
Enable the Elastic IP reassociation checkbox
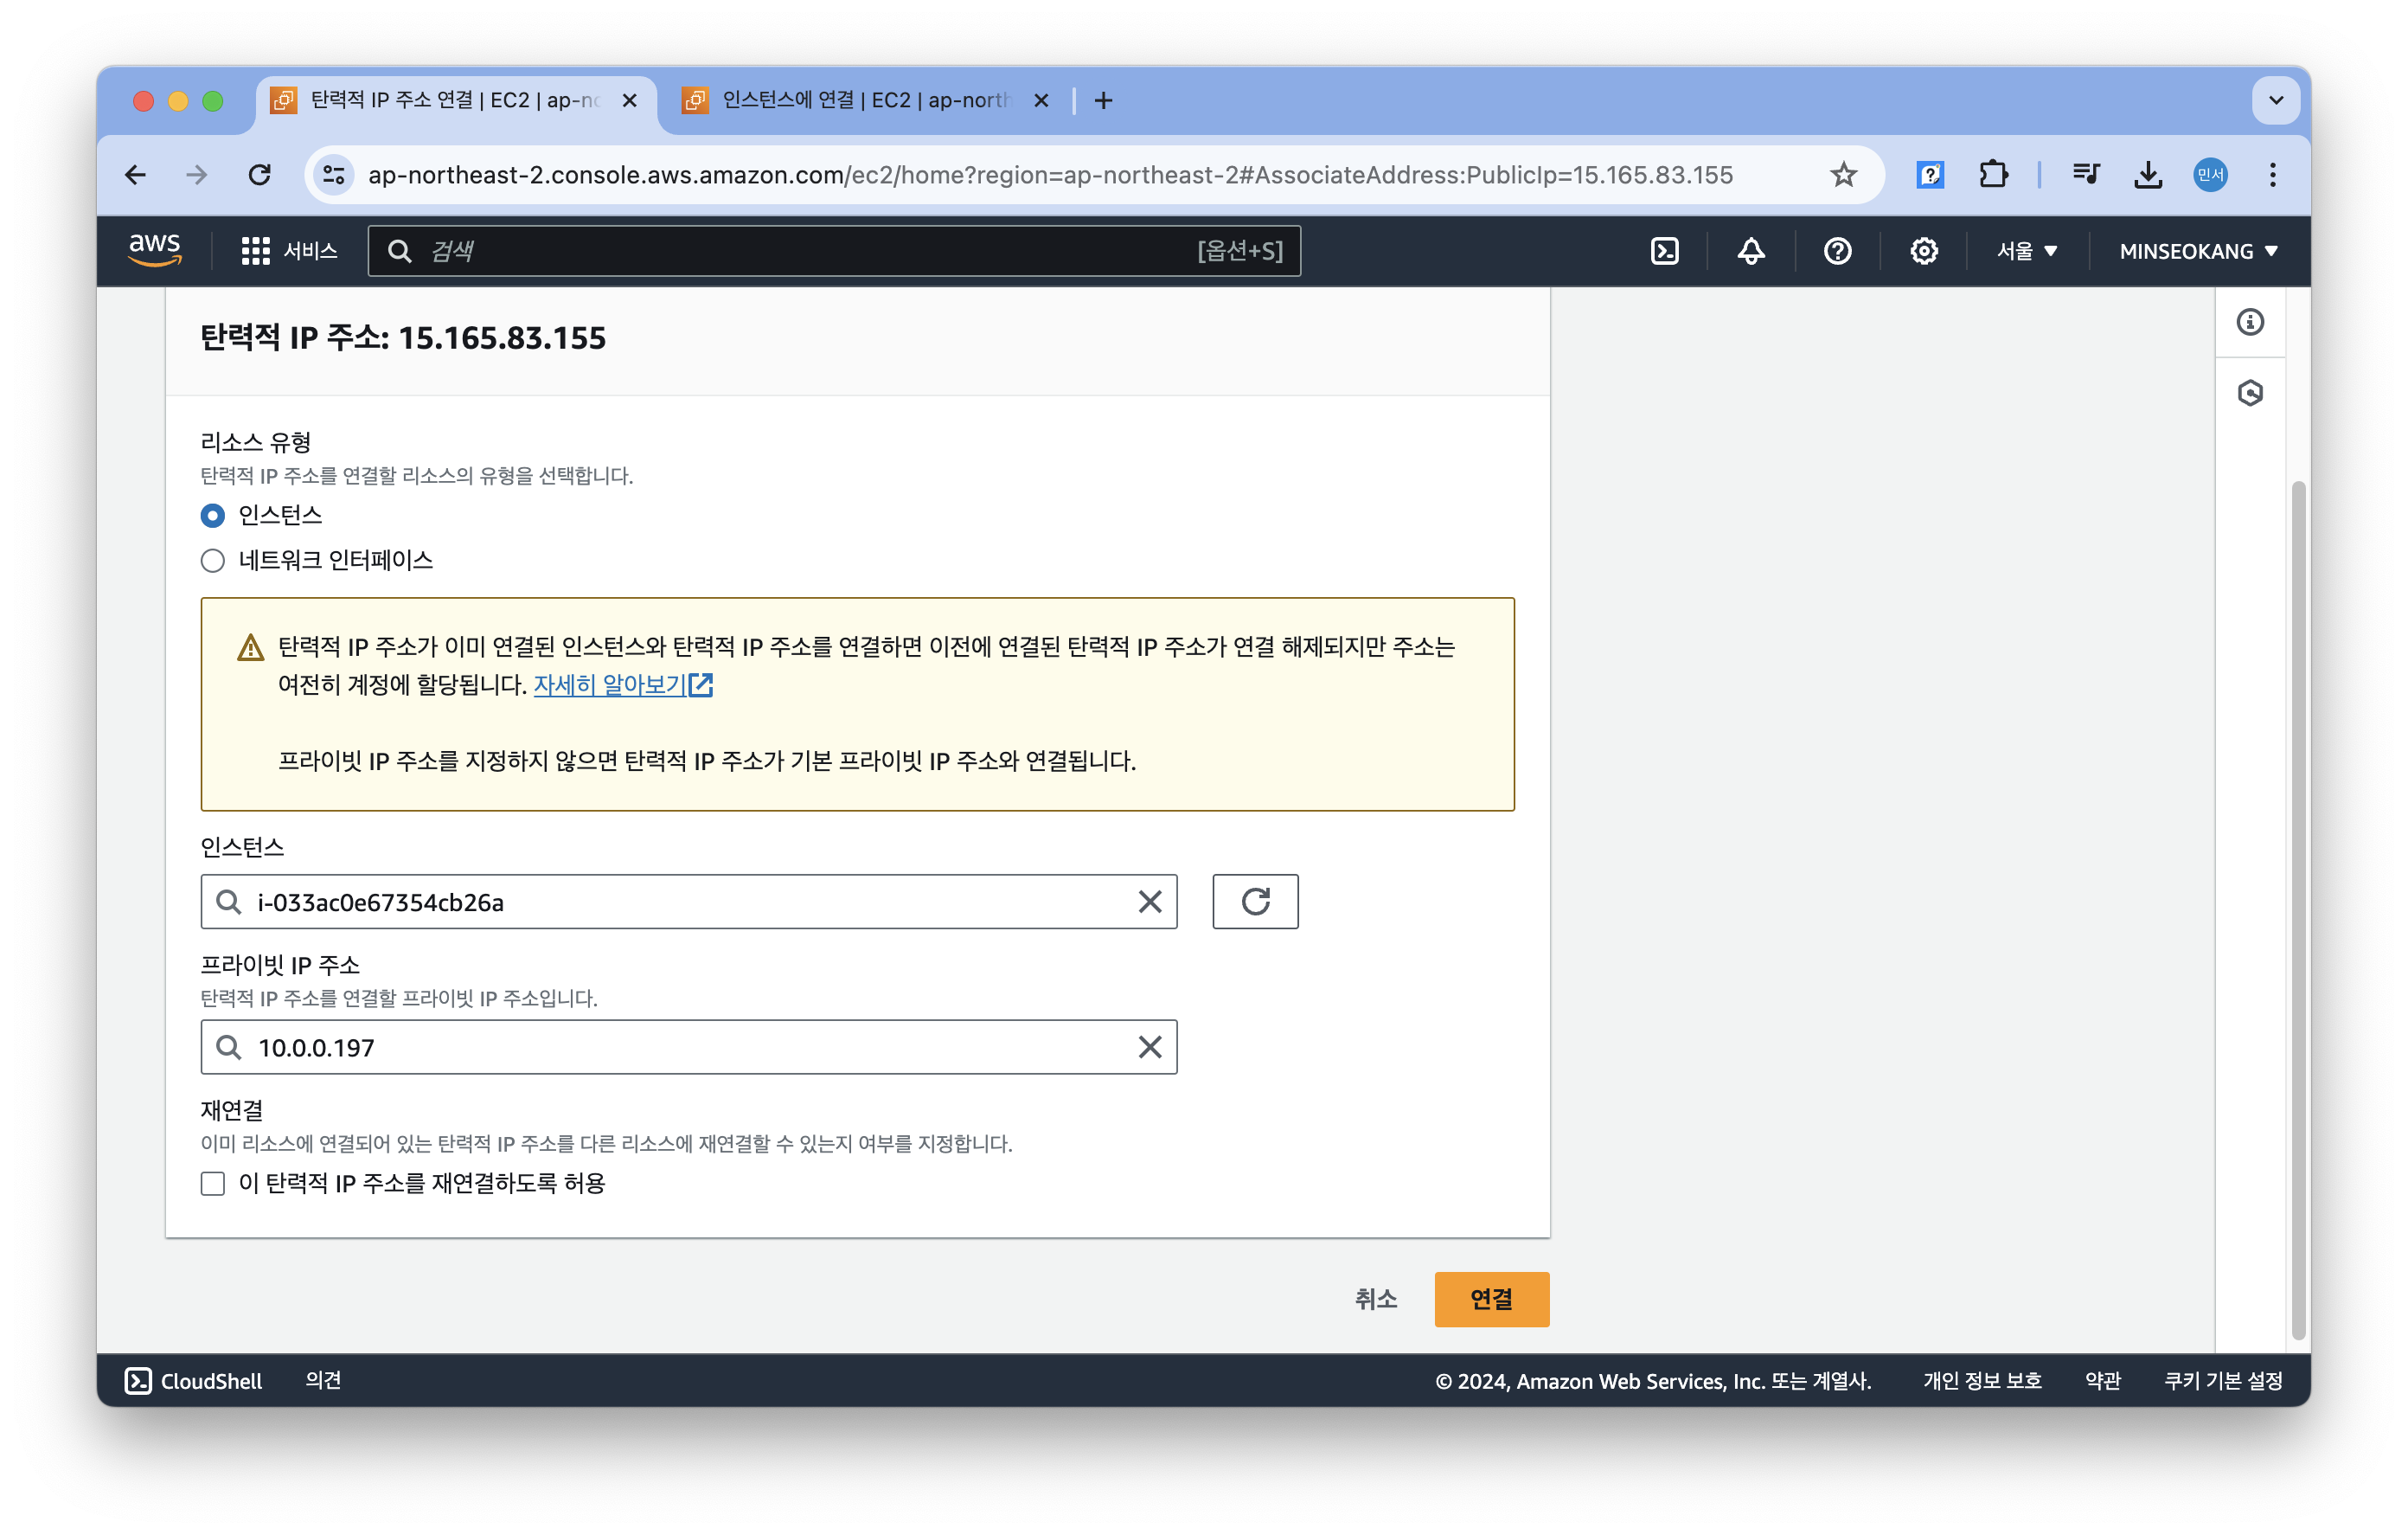click(213, 1184)
